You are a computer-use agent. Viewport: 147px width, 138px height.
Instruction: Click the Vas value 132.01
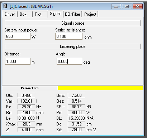click(26, 101)
